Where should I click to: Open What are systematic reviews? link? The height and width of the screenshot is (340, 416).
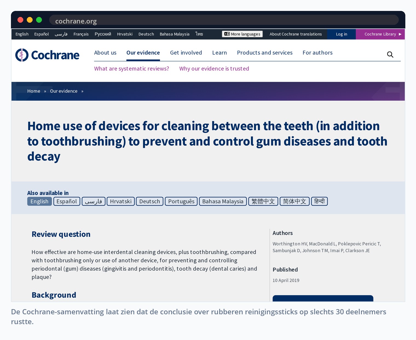[x=132, y=69]
